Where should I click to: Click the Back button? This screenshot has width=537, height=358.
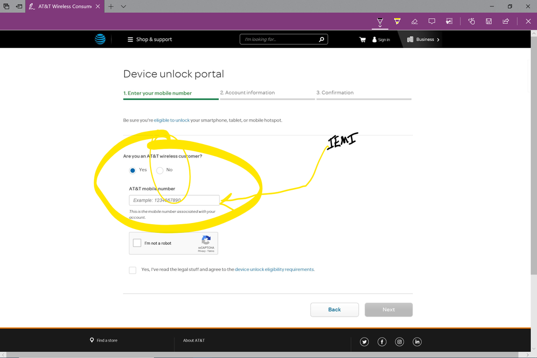[x=334, y=310]
